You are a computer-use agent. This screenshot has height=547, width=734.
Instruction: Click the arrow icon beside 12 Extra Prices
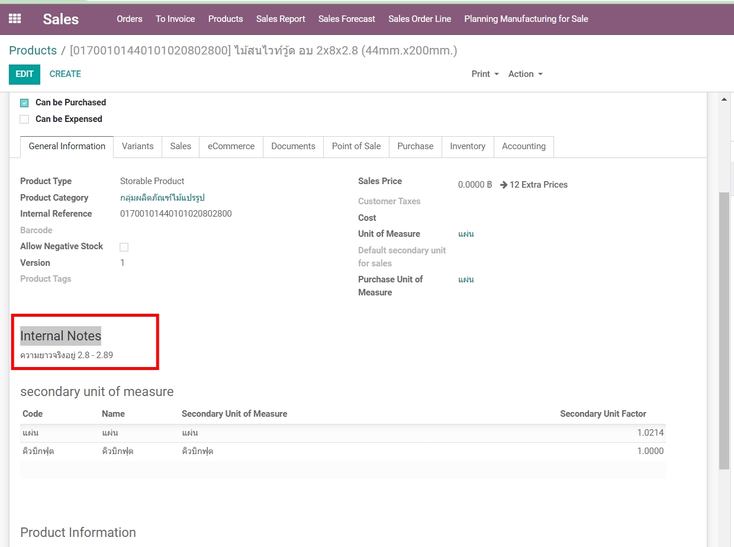(504, 185)
